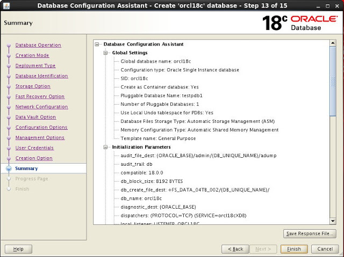Open the Help dialog
The width and height of the screenshot is (344, 257).
(18, 249)
